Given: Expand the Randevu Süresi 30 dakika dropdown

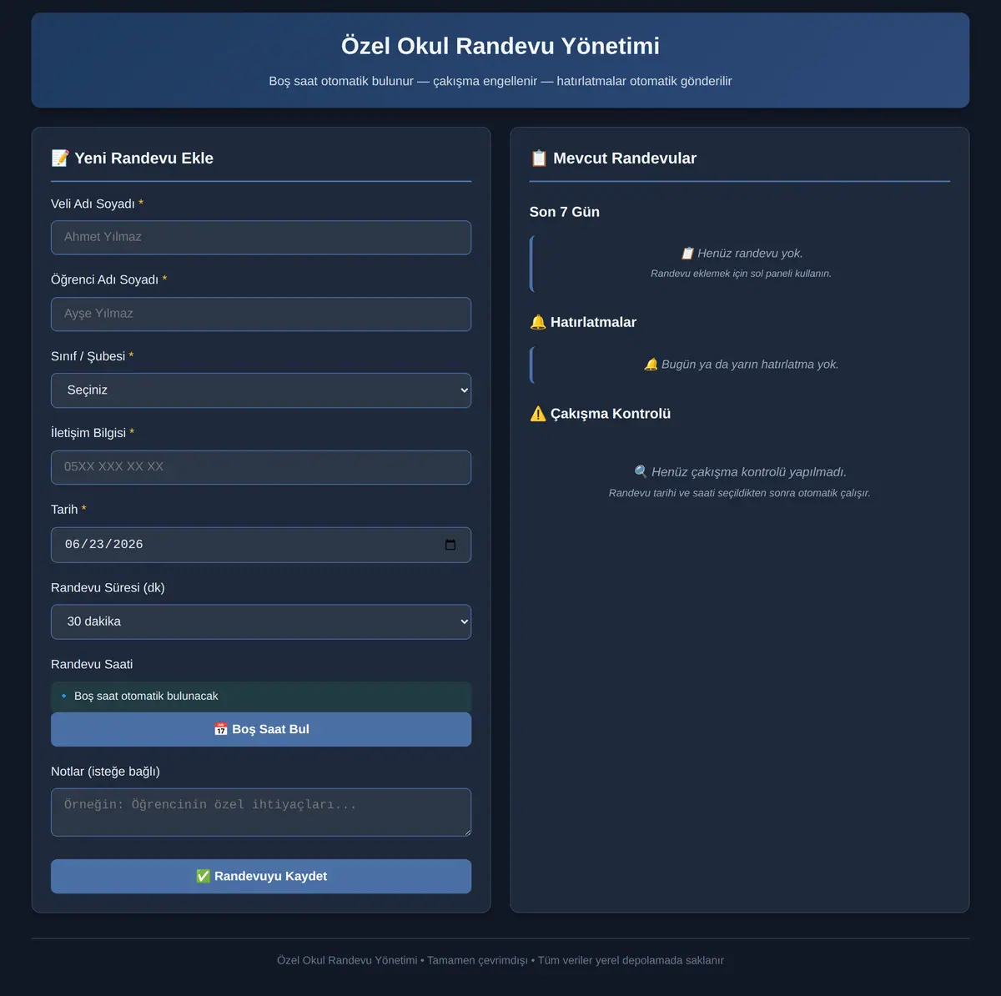Looking at the screenshot, I should pyautogui.click(x=261, y=621).
